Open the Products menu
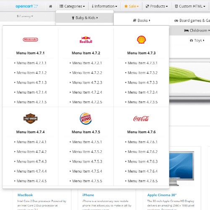210x210 pixels. tap(157, 6)
